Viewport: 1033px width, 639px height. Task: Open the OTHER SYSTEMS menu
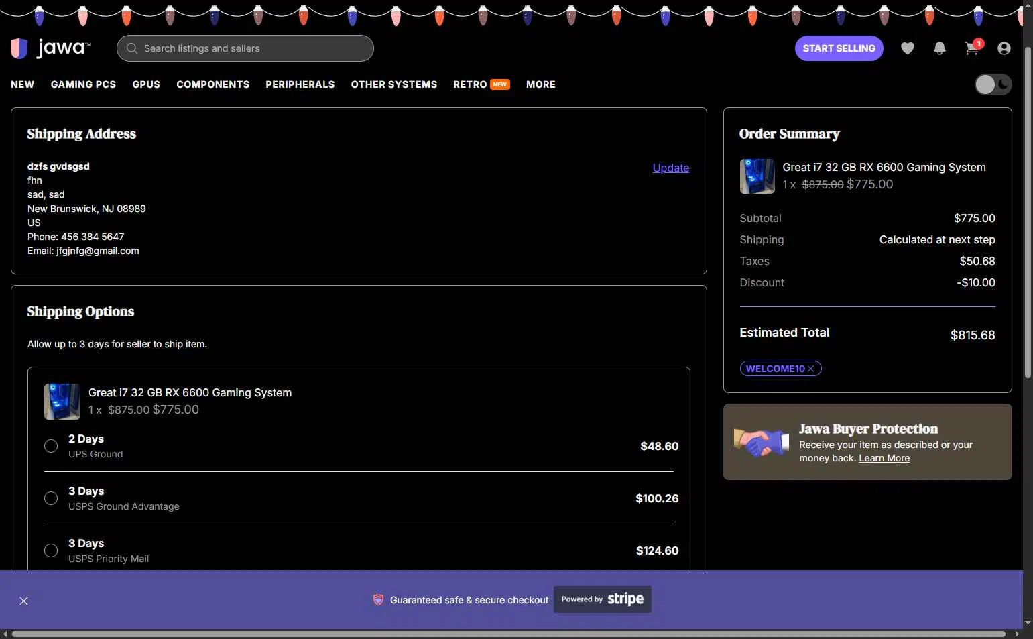393,84
